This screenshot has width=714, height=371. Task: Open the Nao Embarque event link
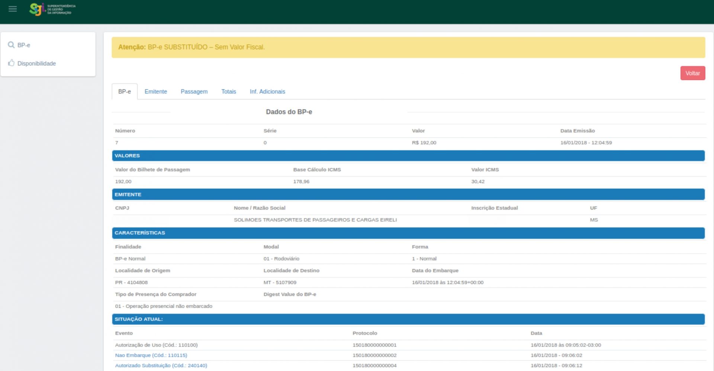[151, 355]
